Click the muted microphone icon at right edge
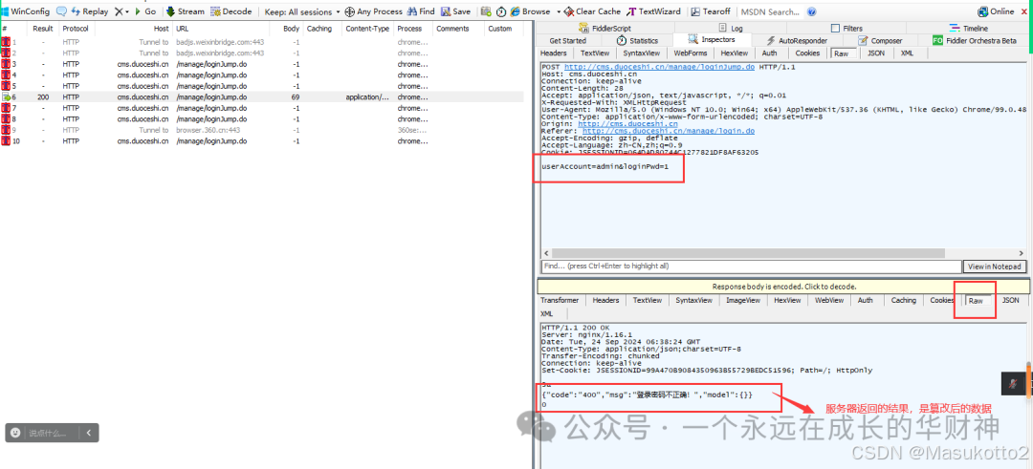The width and height of the screenshot is (1033, 469). coord(1013,383)
